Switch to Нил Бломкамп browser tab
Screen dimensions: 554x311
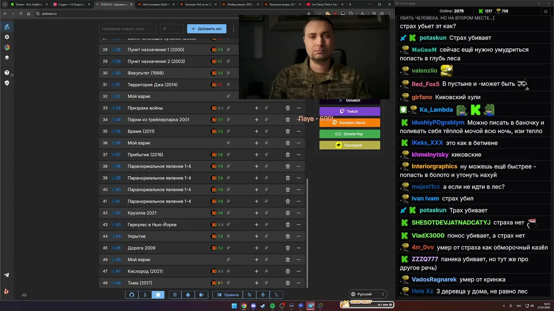(156, 4)
